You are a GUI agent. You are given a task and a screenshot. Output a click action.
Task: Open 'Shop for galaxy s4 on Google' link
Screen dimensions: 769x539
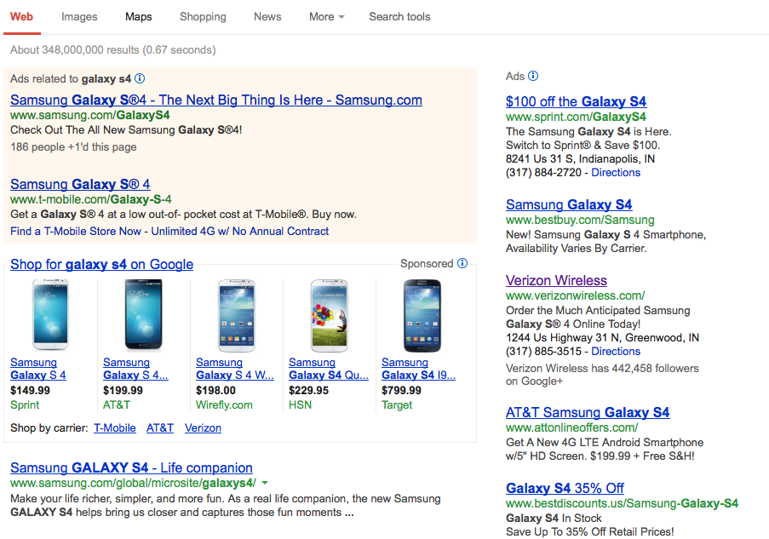click(x=101, y=265)
